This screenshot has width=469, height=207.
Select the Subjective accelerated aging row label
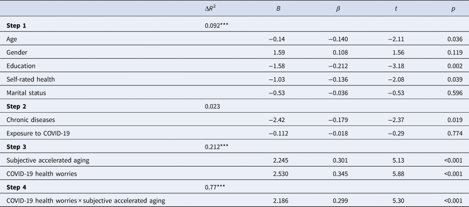(x=43, y=159)
